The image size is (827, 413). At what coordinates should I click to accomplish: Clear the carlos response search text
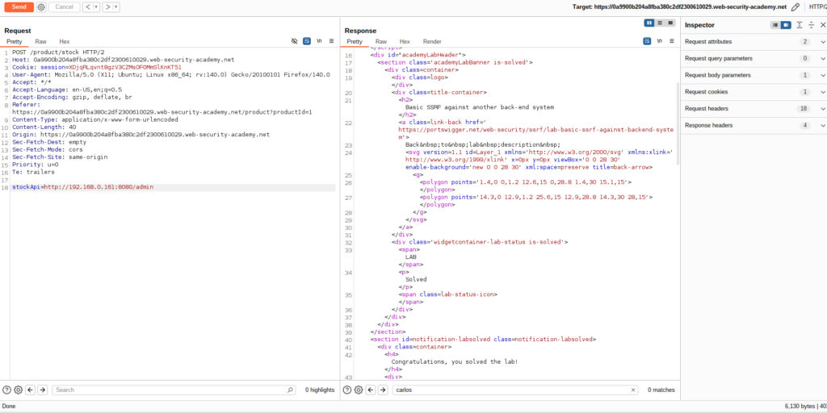click(x=633, y=390)
